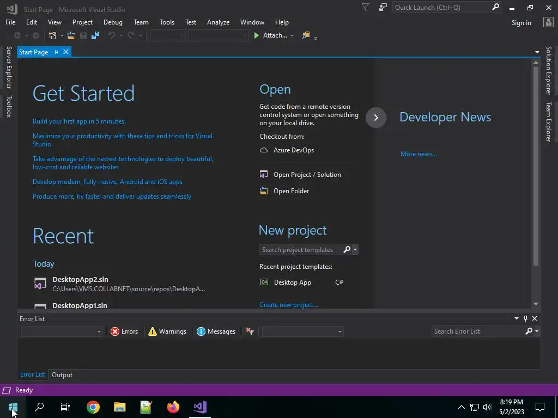Click the Search Error List field

pyautogui.click(x=477, y=331)
